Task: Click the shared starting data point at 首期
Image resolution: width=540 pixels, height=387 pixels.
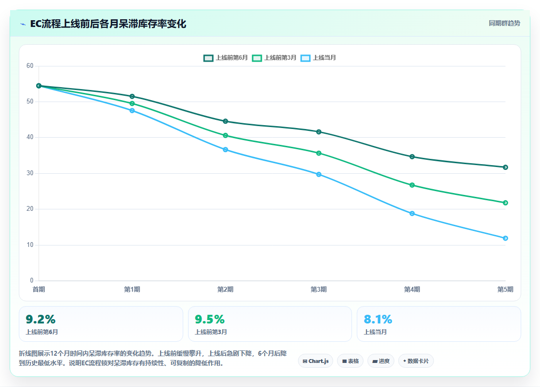Action: [39, 86]
